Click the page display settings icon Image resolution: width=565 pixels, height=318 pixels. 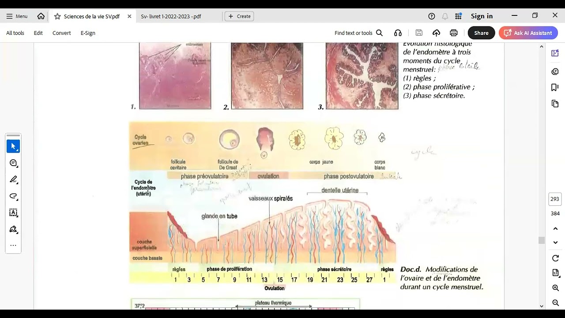click(555, 273)
